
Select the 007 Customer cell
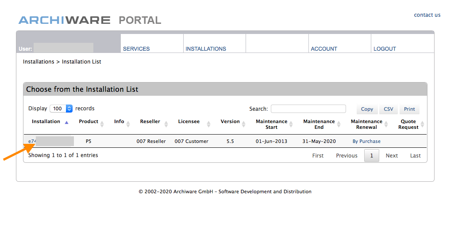point(191,141)
